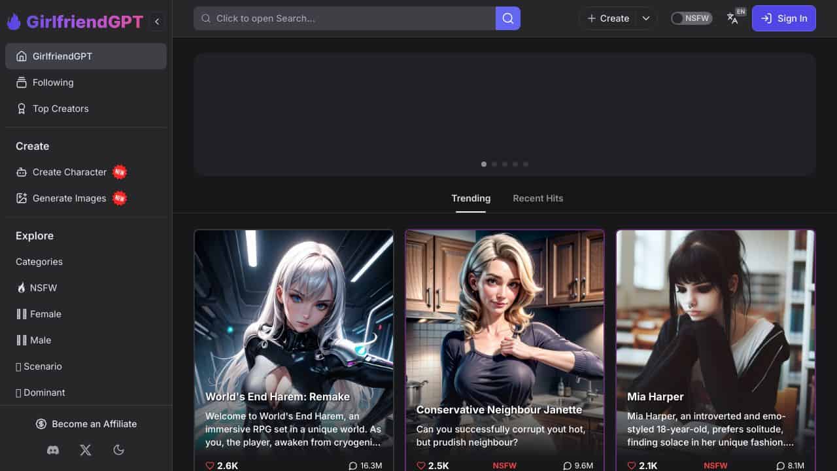The image size is (837, 471).
Task: Click the NEW badge next to Create Character
Action: 119,172
